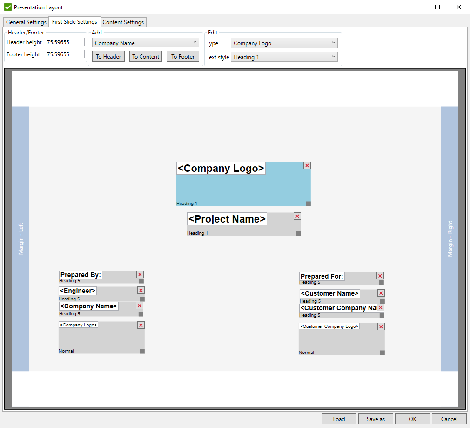Switch to the General Settings tab

pos(26,22)
